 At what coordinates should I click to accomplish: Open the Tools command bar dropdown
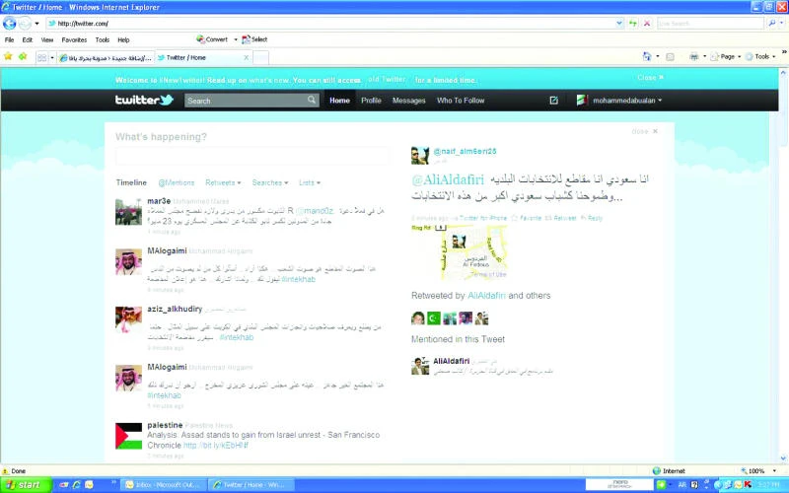click(760, 57)
